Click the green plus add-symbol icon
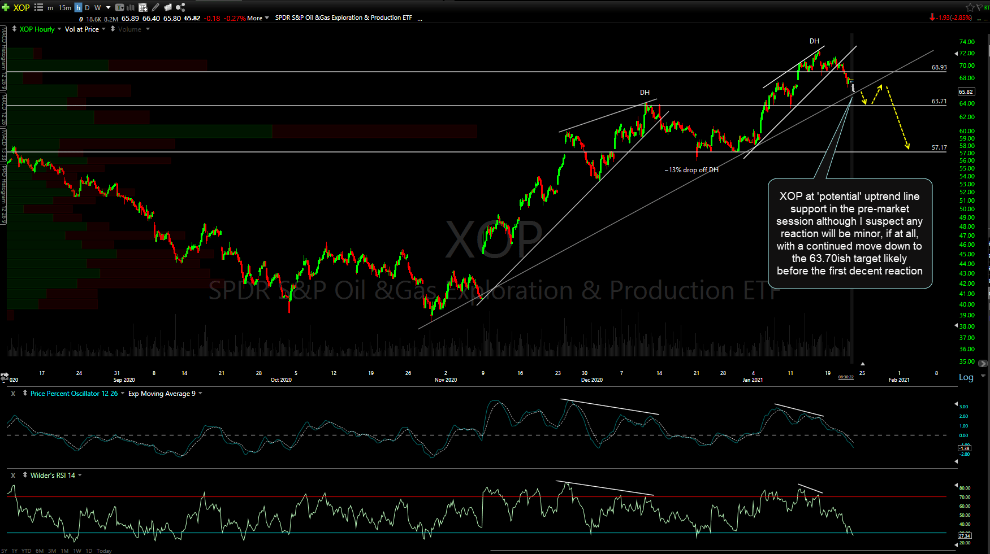Image resolution: width=990 pixels, height=554 pixels. [6, 7]
